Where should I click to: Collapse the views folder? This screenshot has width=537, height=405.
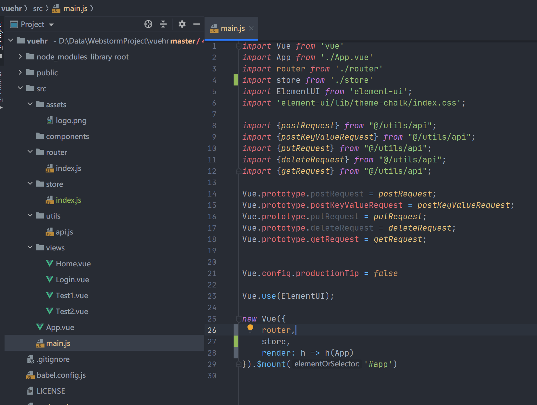(x=30, y=247)
